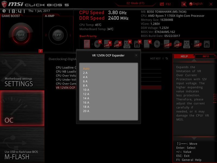The height and width of the screenshot is (163, 217).
Task: Click the Boot Priority label
Action: pyautogui.click(x=88, y=36)
